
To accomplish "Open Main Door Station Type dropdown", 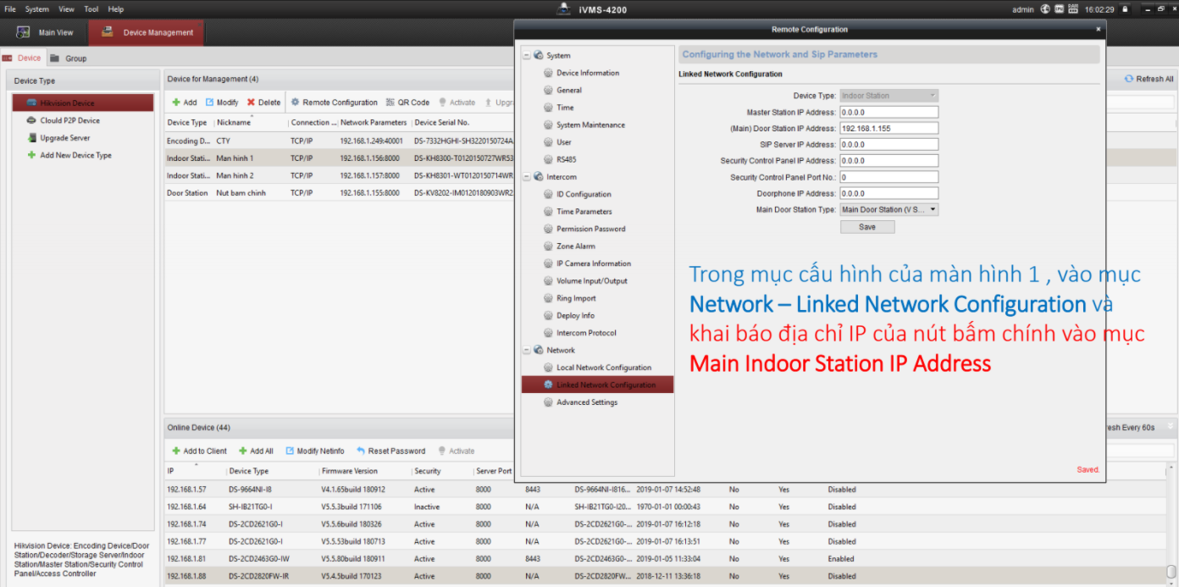I will click(x=933, y=209).
